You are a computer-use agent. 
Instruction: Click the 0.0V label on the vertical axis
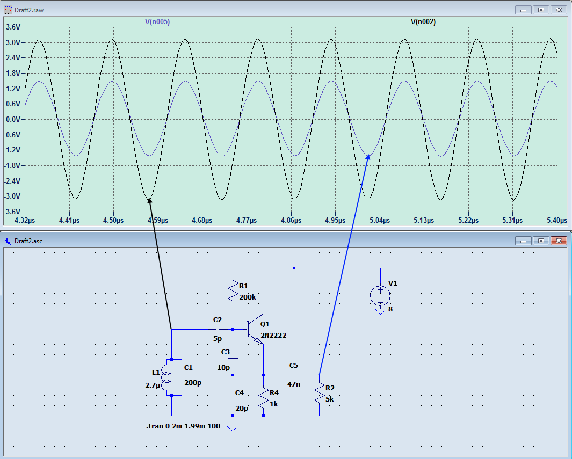(x=13, y=120)
